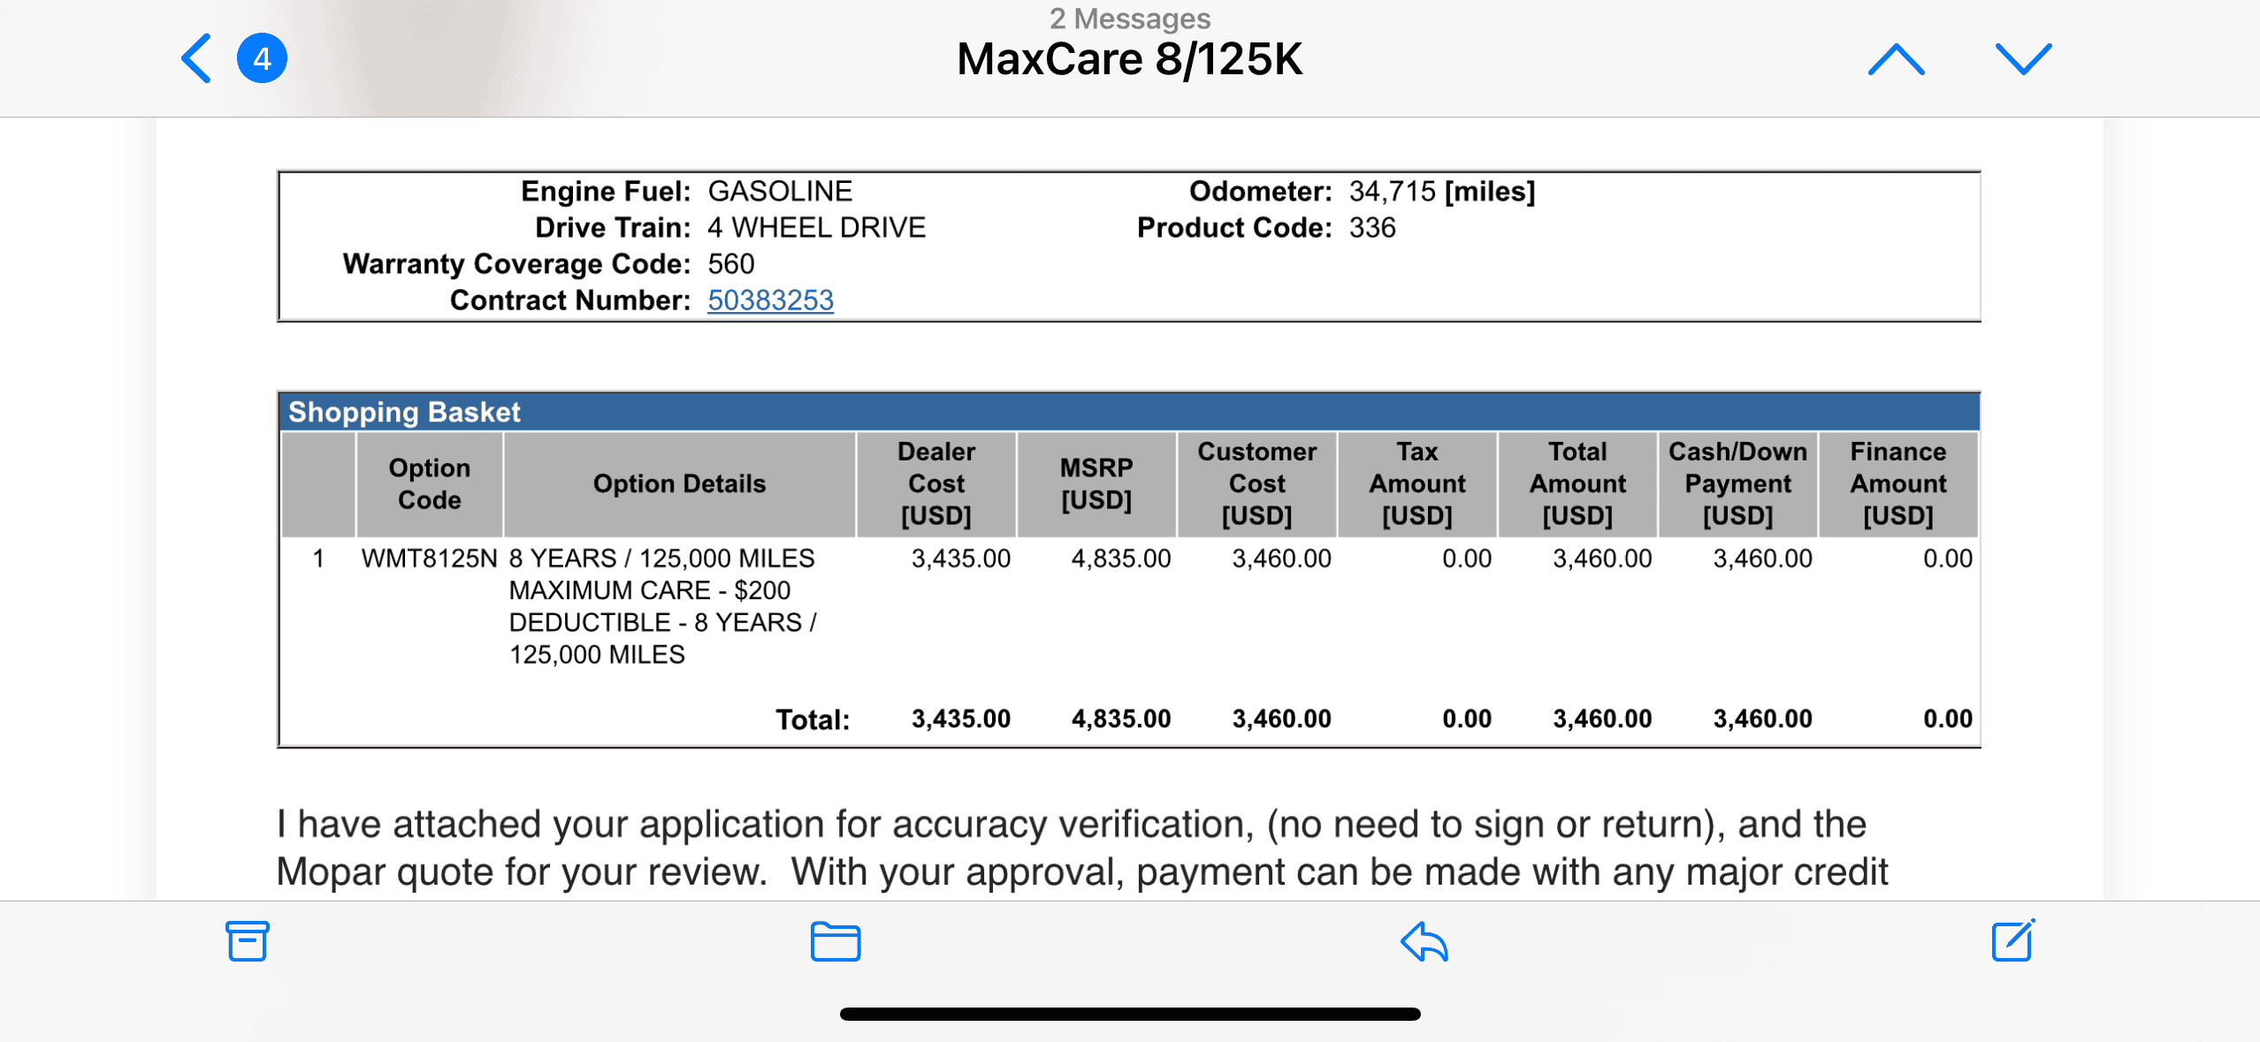The image size is (2260, 1042).
Task: Open contract number 50383253 link
Action: [x=770, y=300]
